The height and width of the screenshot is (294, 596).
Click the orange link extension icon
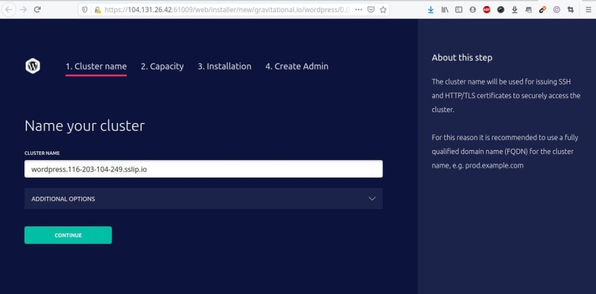tap(542, 10)
